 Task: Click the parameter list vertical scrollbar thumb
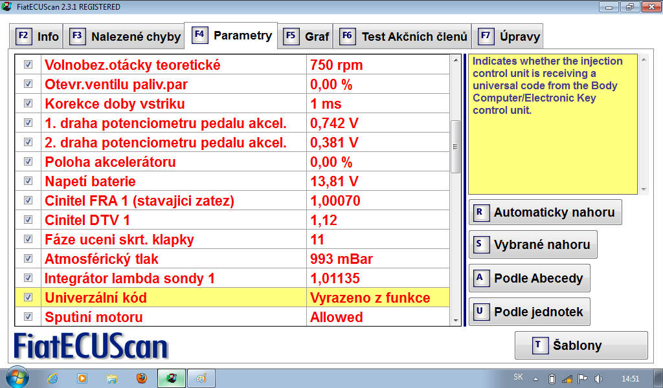coord(456,146)
